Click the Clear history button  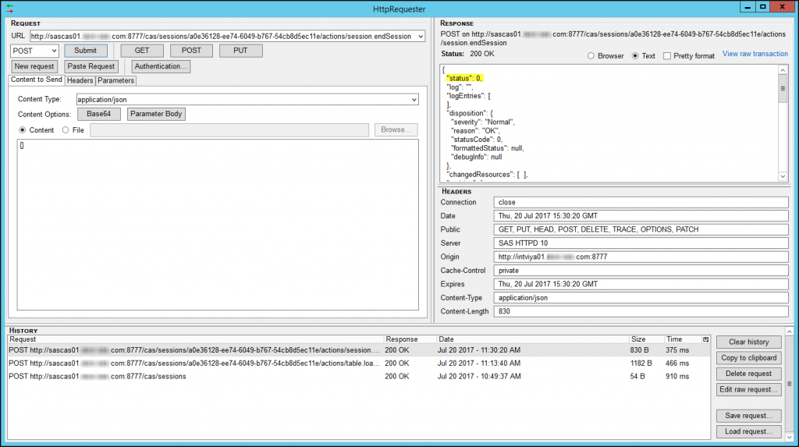748,342
